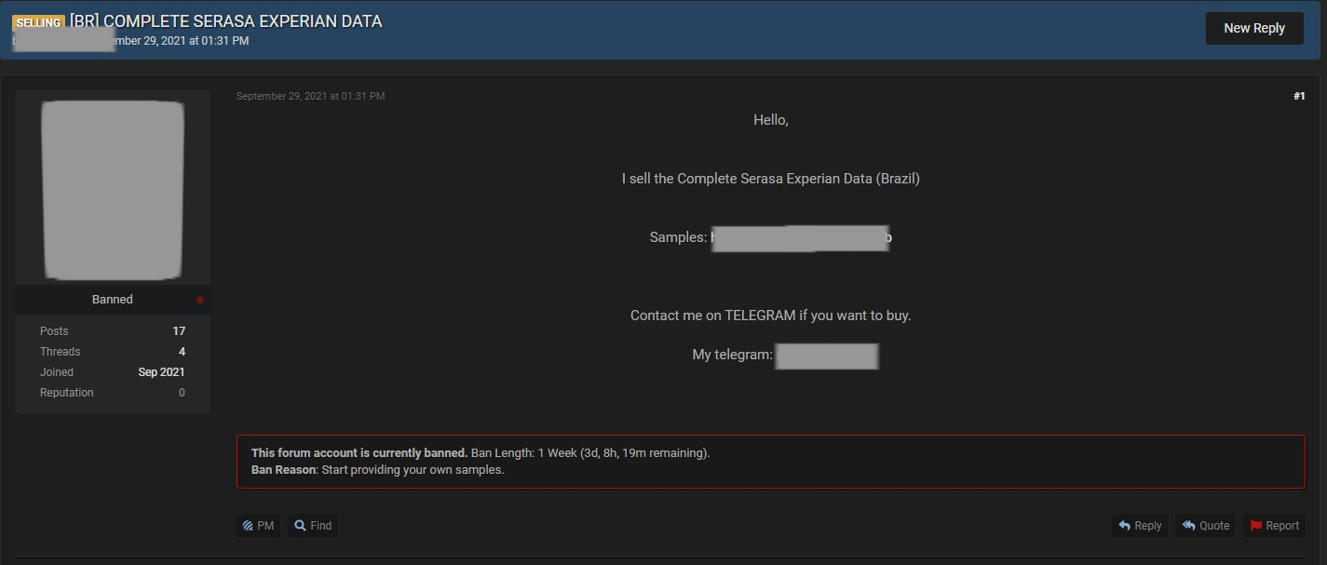Click the blurred telegram handle
The height and width of the screenshot is (565, 1327).
click(826, 356)
